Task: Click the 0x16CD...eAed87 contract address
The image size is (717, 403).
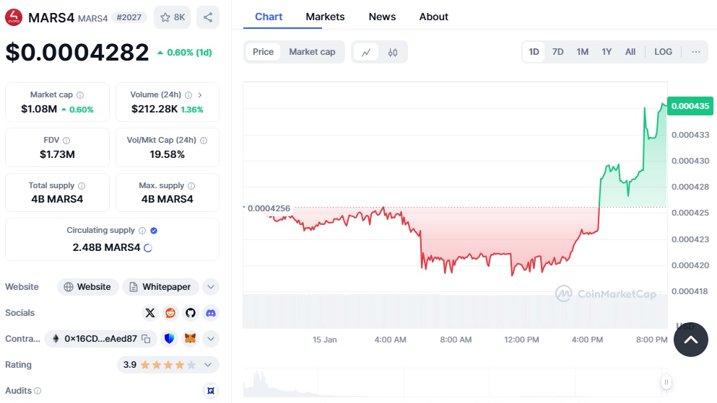Action: [x=100, y=339]
